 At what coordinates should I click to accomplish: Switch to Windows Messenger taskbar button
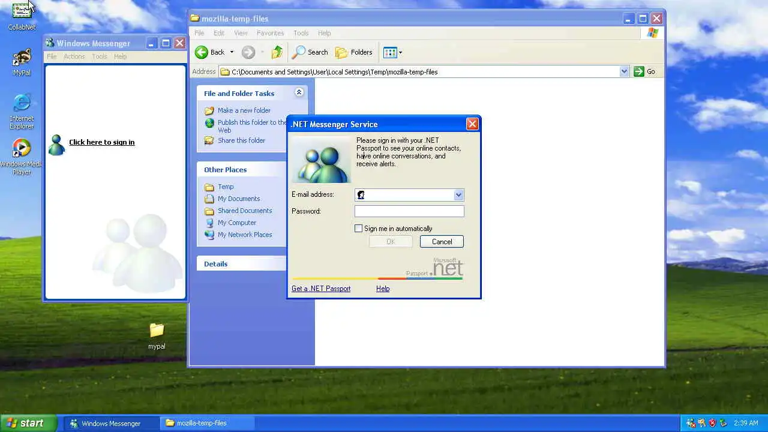click(x=112, y=423)
